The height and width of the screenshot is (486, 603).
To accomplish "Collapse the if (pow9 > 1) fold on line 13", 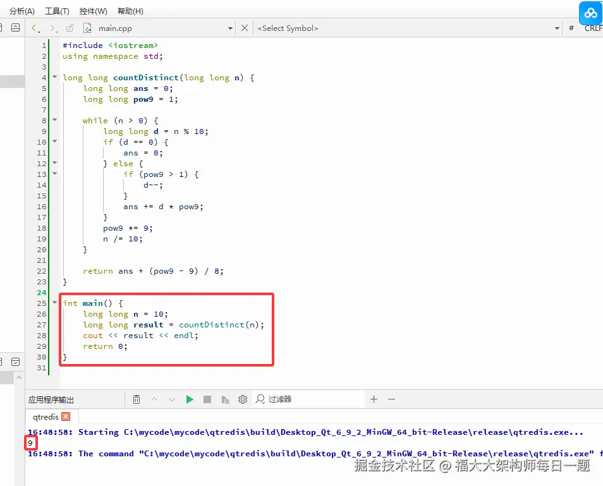I will click(54, 174).
